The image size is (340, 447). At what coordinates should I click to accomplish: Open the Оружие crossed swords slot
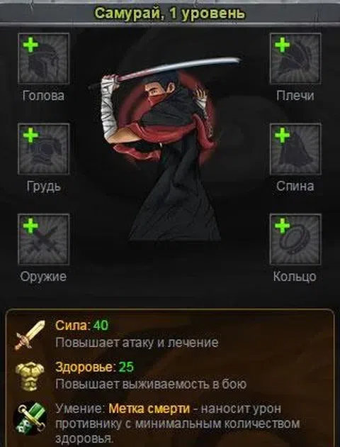click(x=43, y=239)
